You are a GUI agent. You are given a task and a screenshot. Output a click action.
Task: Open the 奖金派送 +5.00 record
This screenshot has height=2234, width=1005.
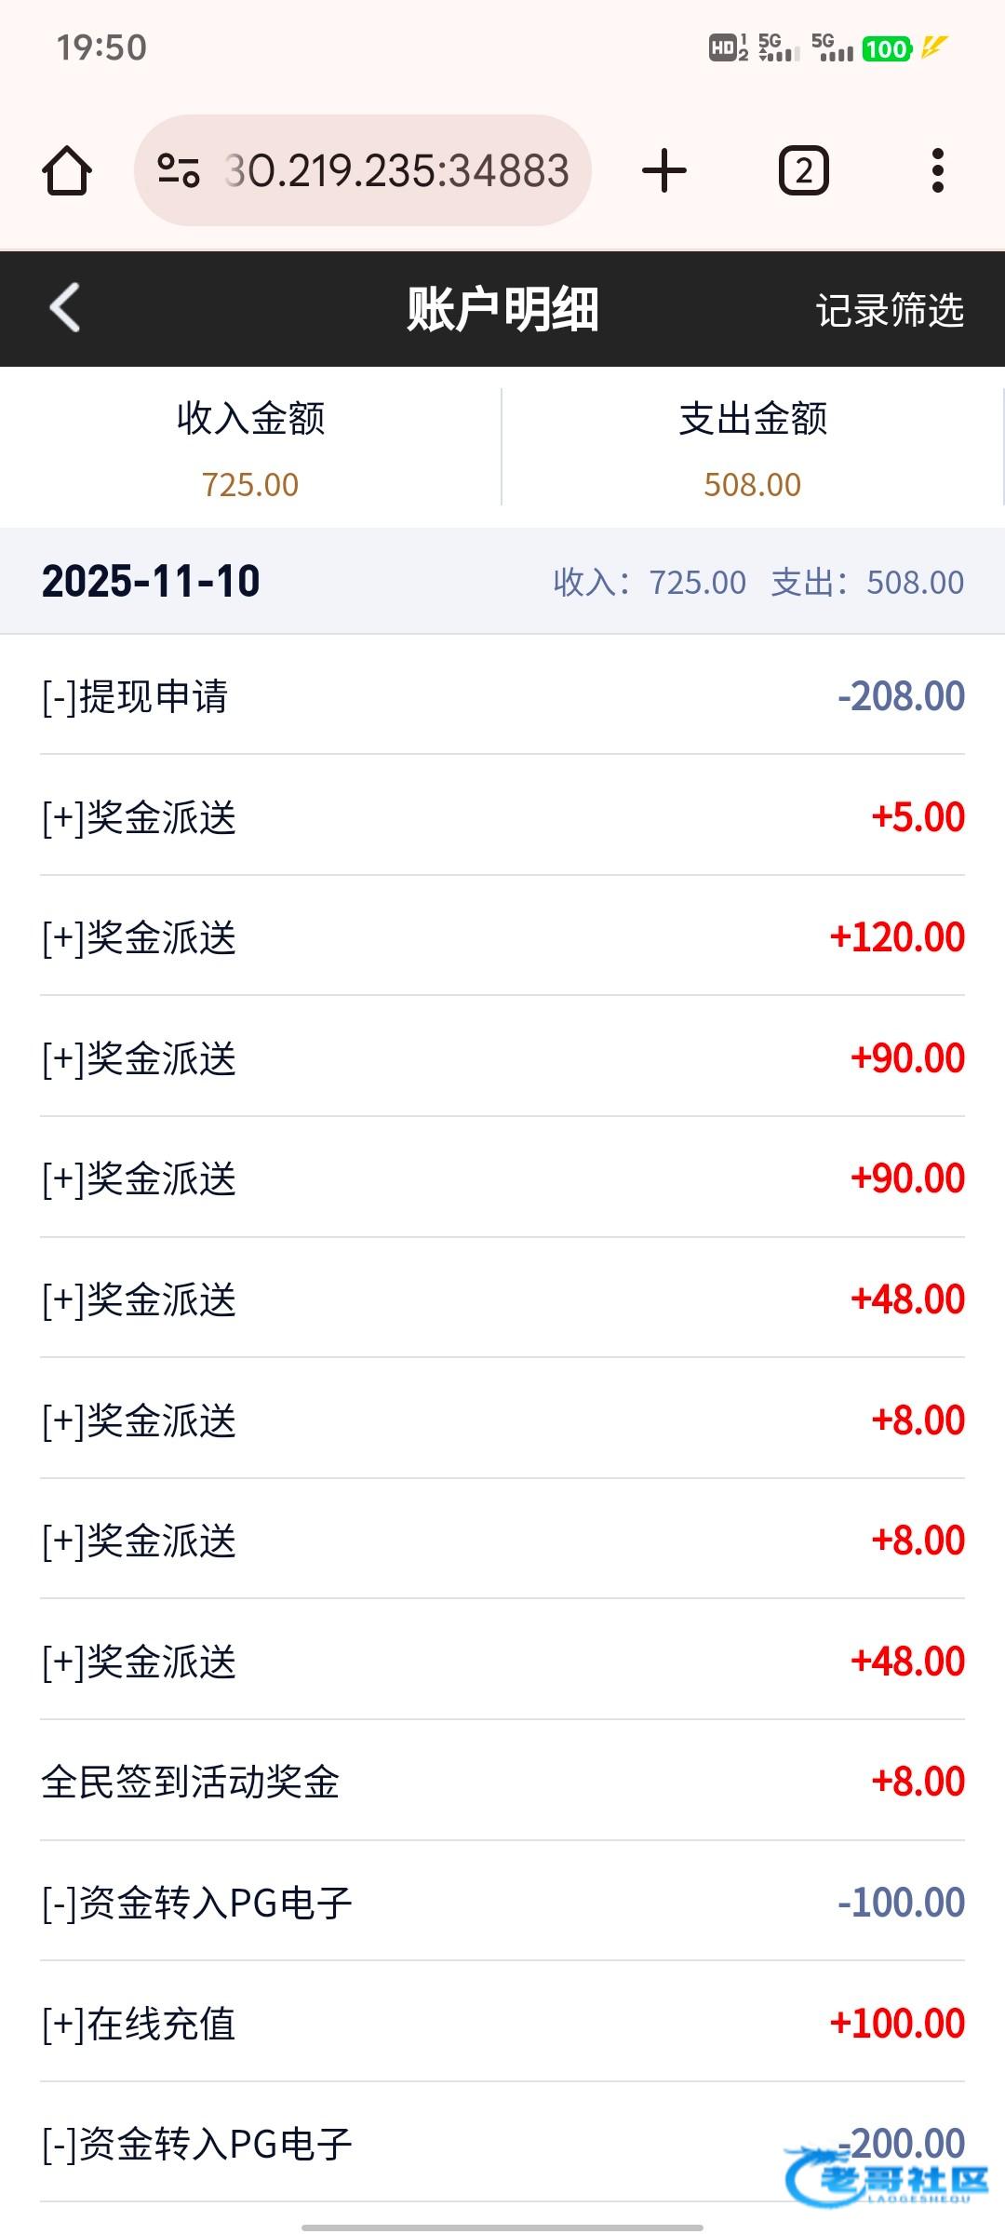502,817
